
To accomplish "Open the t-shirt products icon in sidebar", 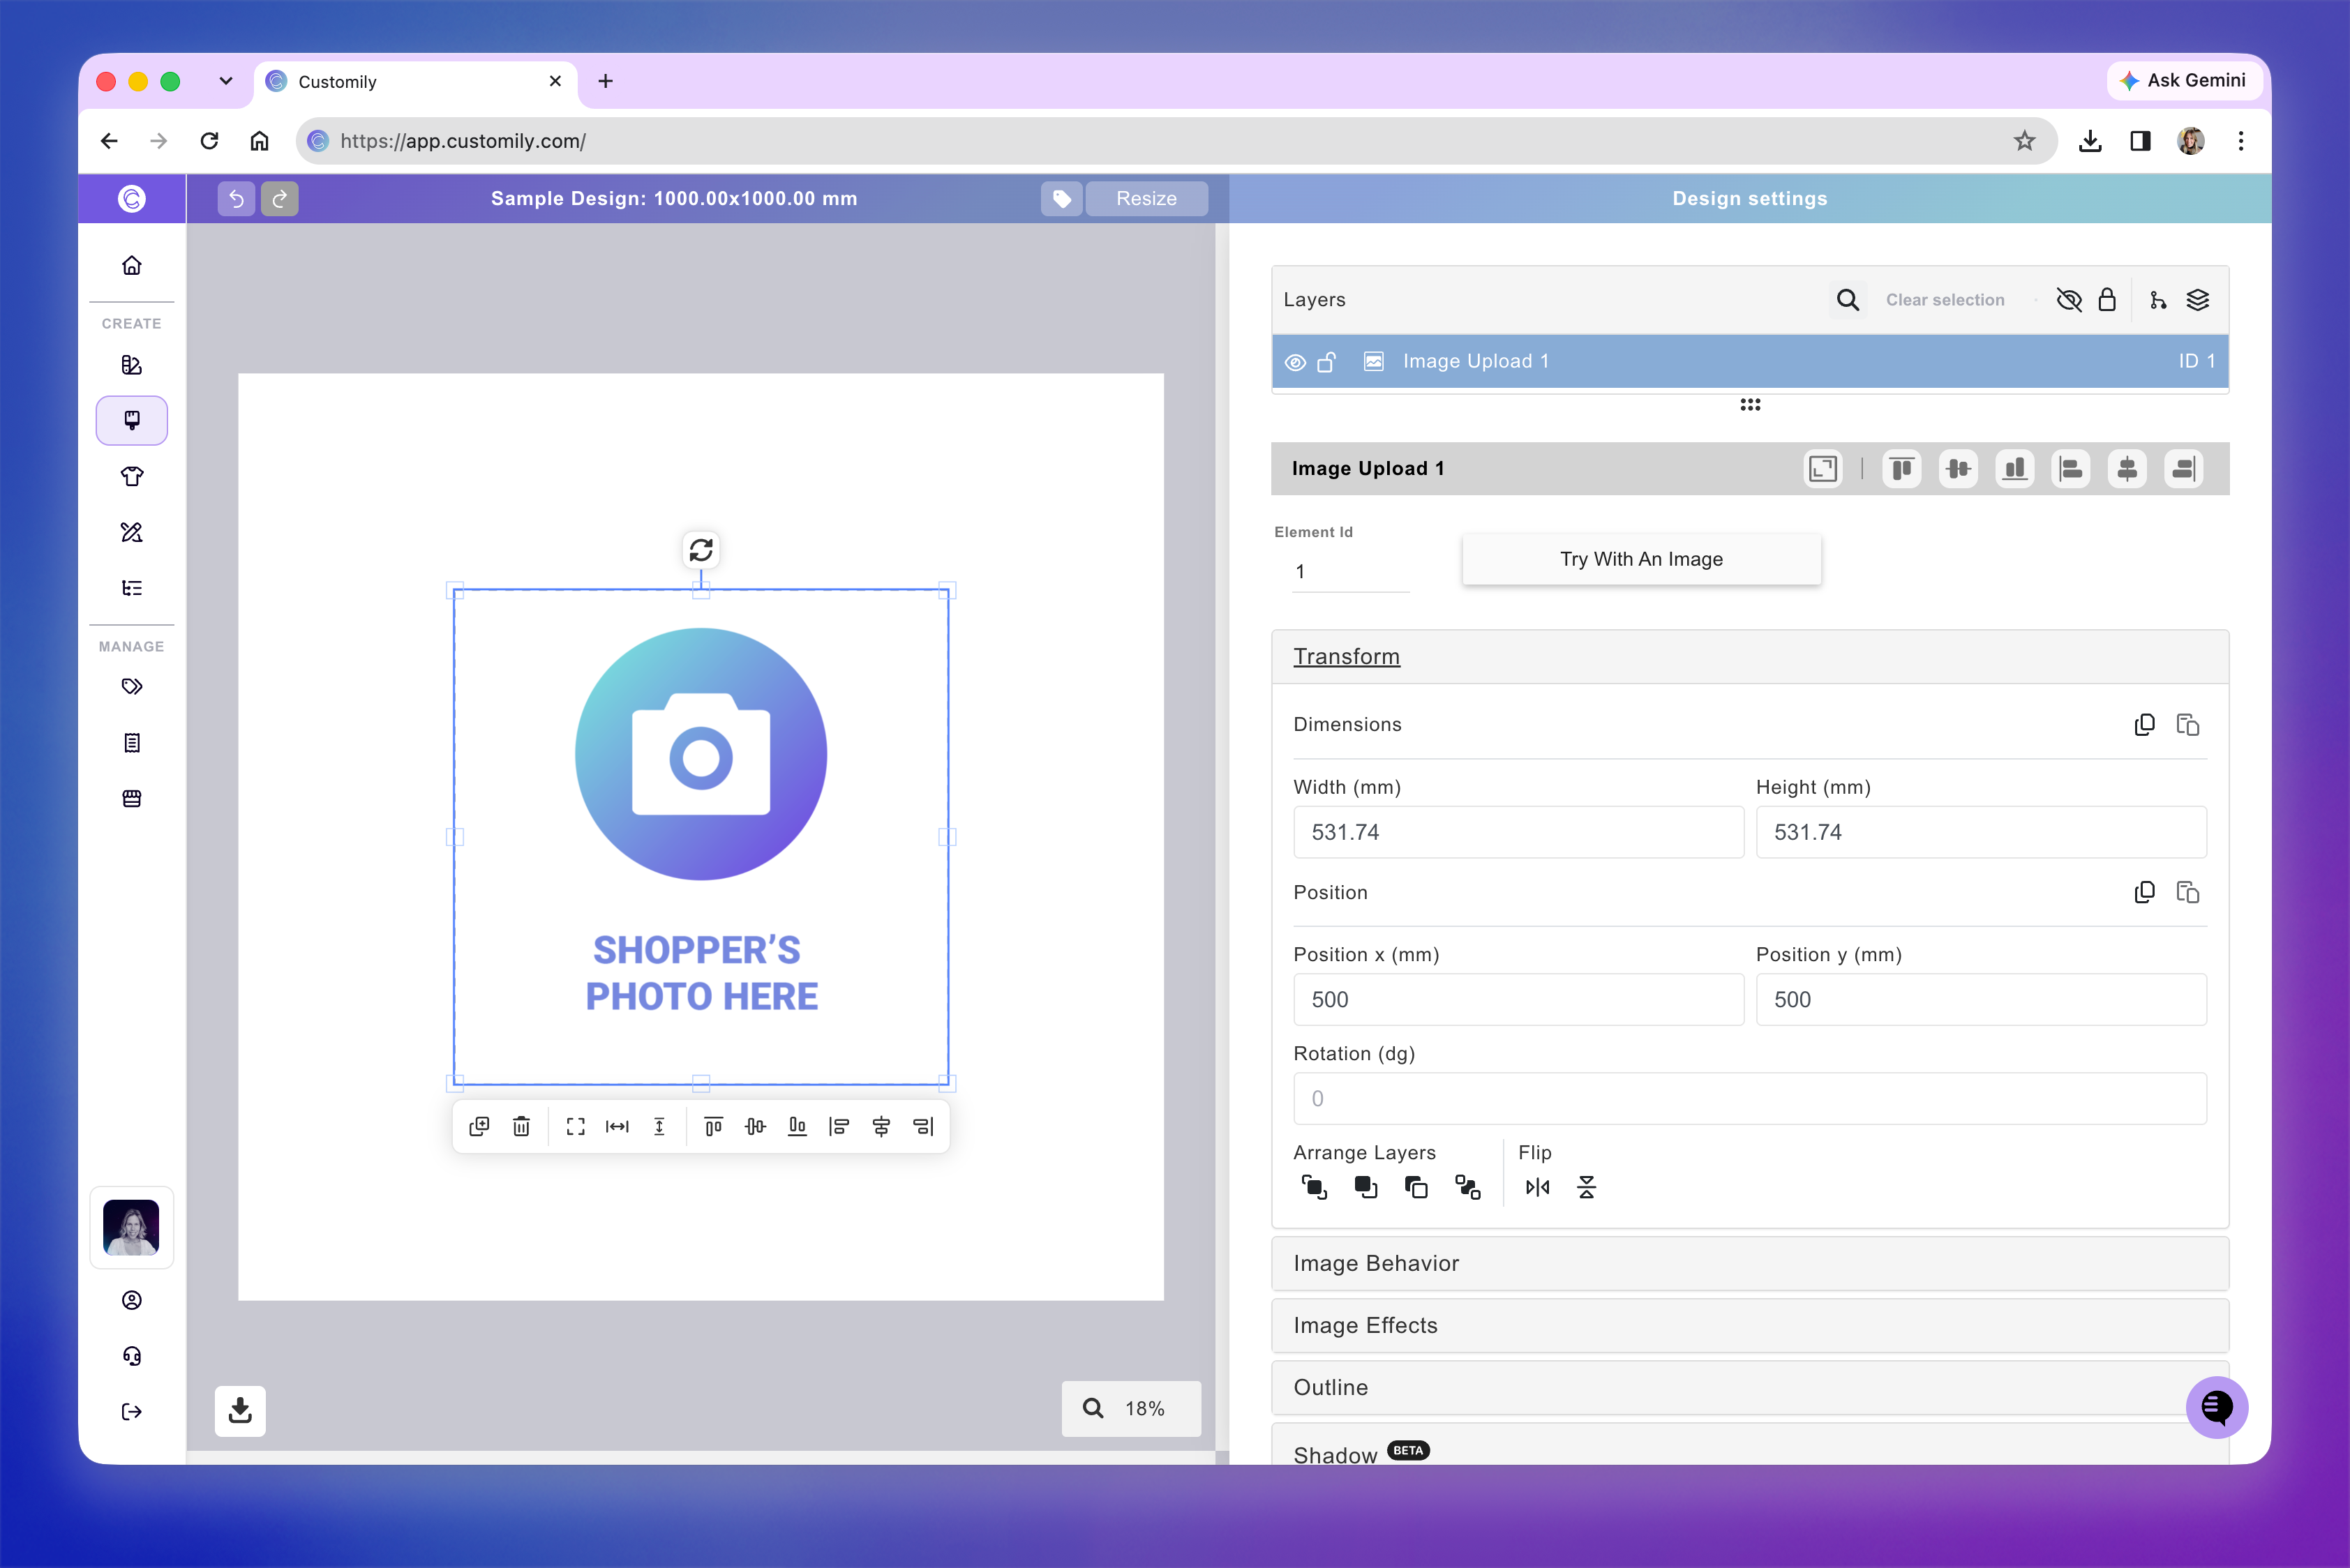I will (x=132, y=476).
